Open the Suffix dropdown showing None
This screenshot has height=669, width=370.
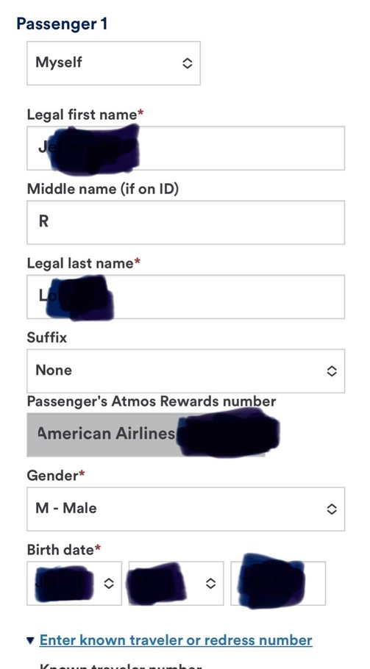185,371
